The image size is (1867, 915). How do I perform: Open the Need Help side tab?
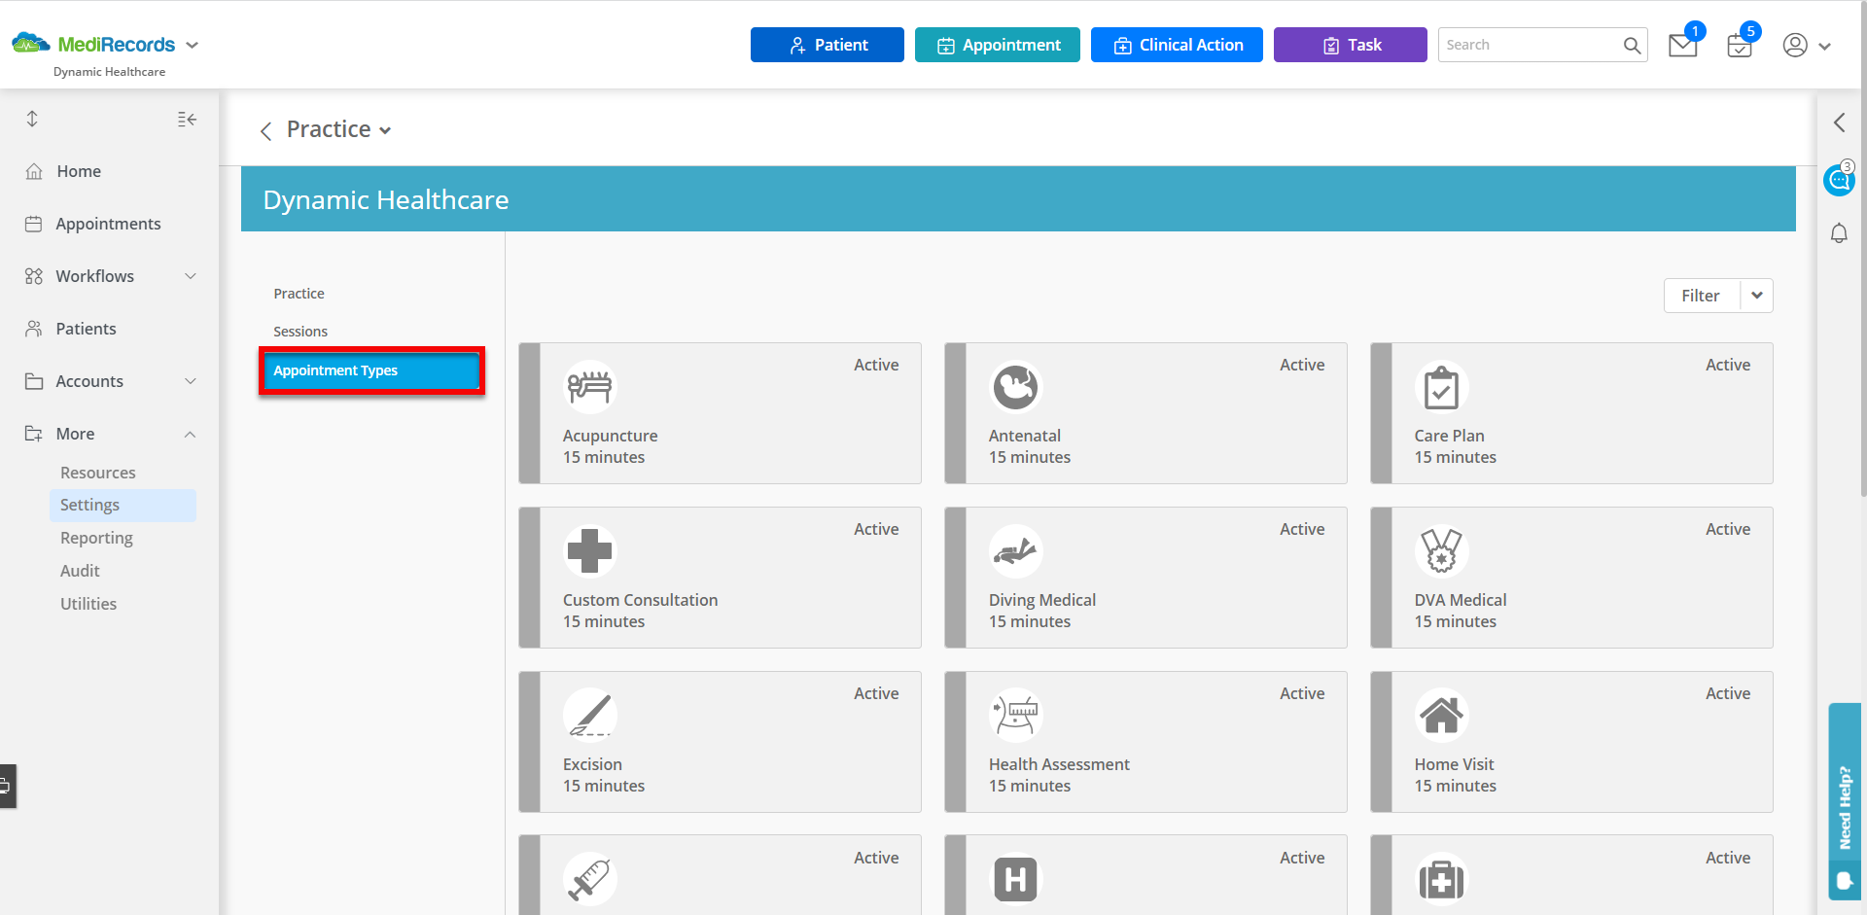[1845, 802]
